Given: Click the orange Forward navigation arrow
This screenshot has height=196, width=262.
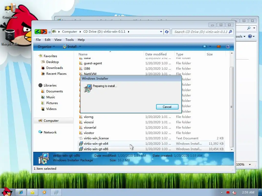Looking at the screenshot, I should [x=44, y=31].
